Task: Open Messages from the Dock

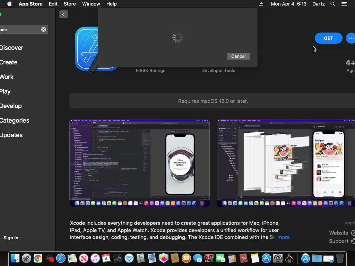Action: 198,258
